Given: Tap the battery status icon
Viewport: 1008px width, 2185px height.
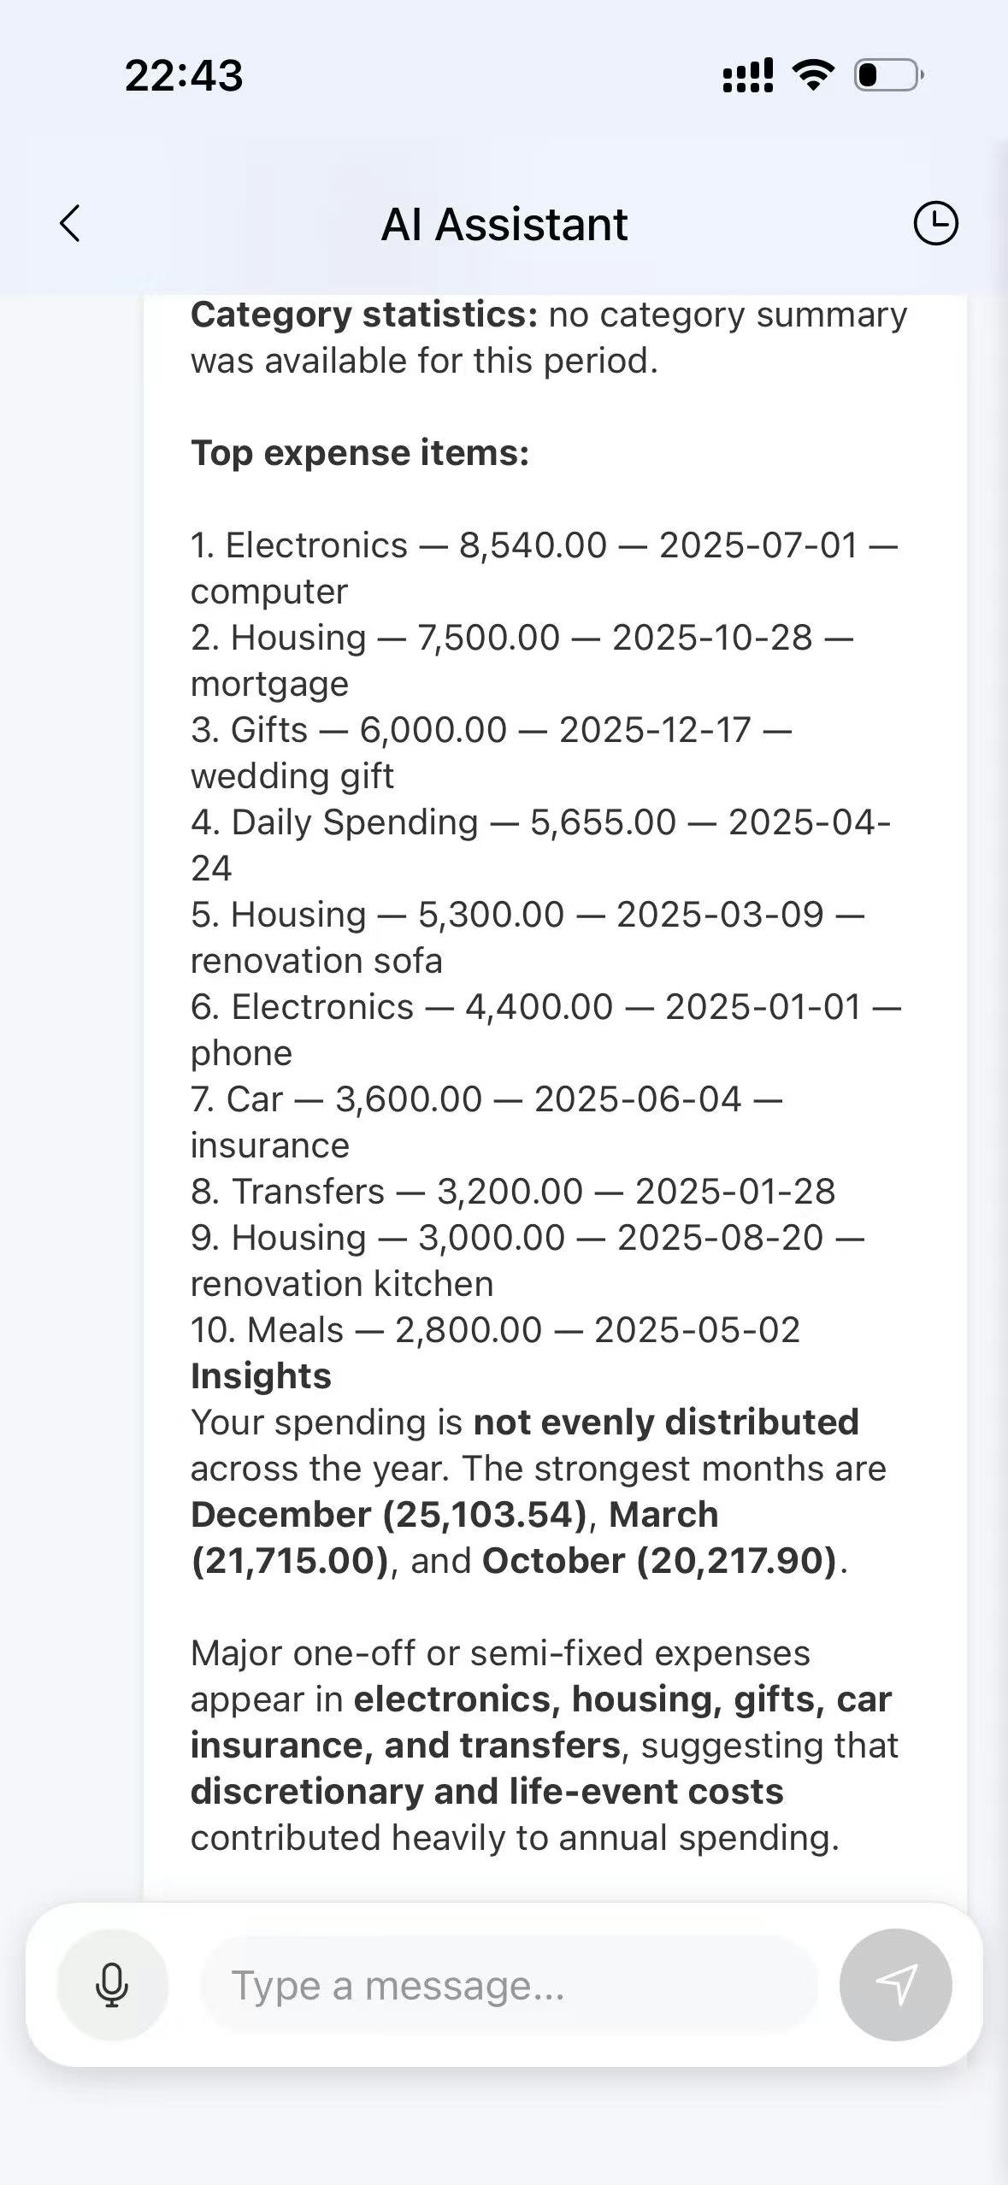Looking at the screenshot, I should tap(889, 75).
